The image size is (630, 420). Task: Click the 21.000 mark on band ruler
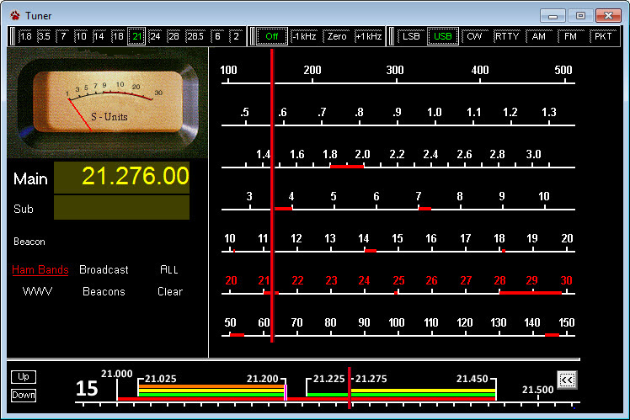pyautogui.click(x=116, y=375)
